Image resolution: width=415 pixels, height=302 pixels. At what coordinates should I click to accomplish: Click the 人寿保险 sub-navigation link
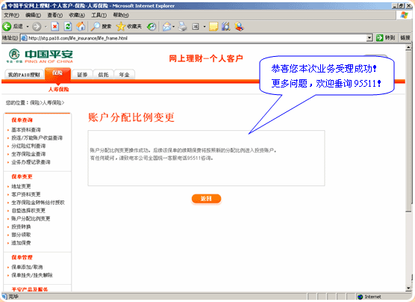58,90
